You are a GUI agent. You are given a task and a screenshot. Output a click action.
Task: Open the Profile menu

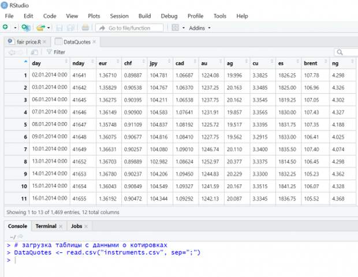point(195,16)
